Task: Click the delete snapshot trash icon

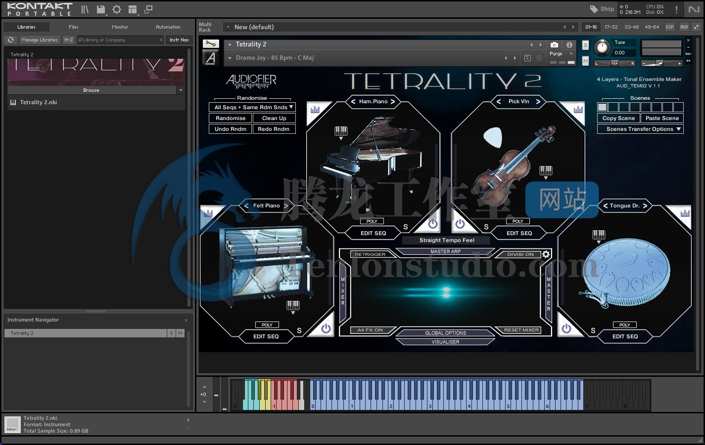Action: (539, 58)
